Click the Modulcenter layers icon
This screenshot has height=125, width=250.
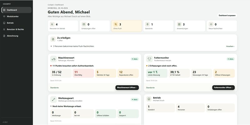click(x=4, y=17)
